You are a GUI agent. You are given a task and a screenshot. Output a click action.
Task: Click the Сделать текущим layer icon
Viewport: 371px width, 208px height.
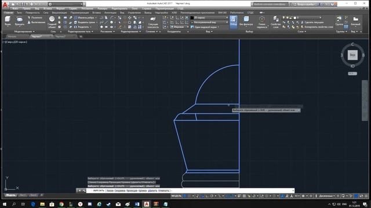coord(302,22)
